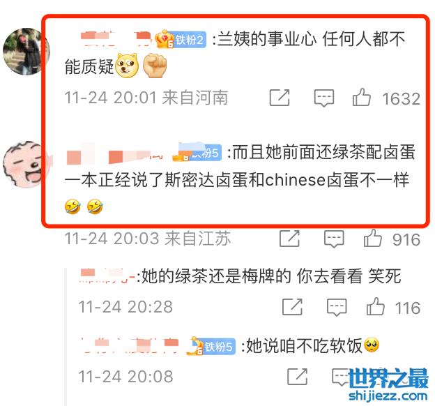This screenshot has width=435, height=406.
Task: Share the reply posted at 20:28
Action: pyautogui.click(x=292, y=307)
